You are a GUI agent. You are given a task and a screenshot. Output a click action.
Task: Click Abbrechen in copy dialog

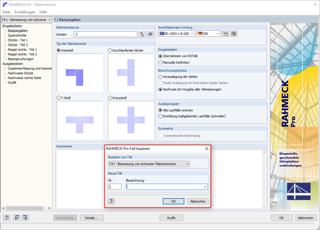[198, 201]
